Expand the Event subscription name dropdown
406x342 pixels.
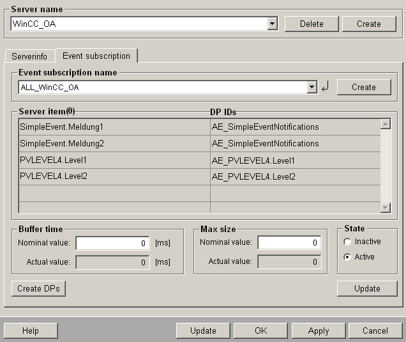(x=312, y=88)
